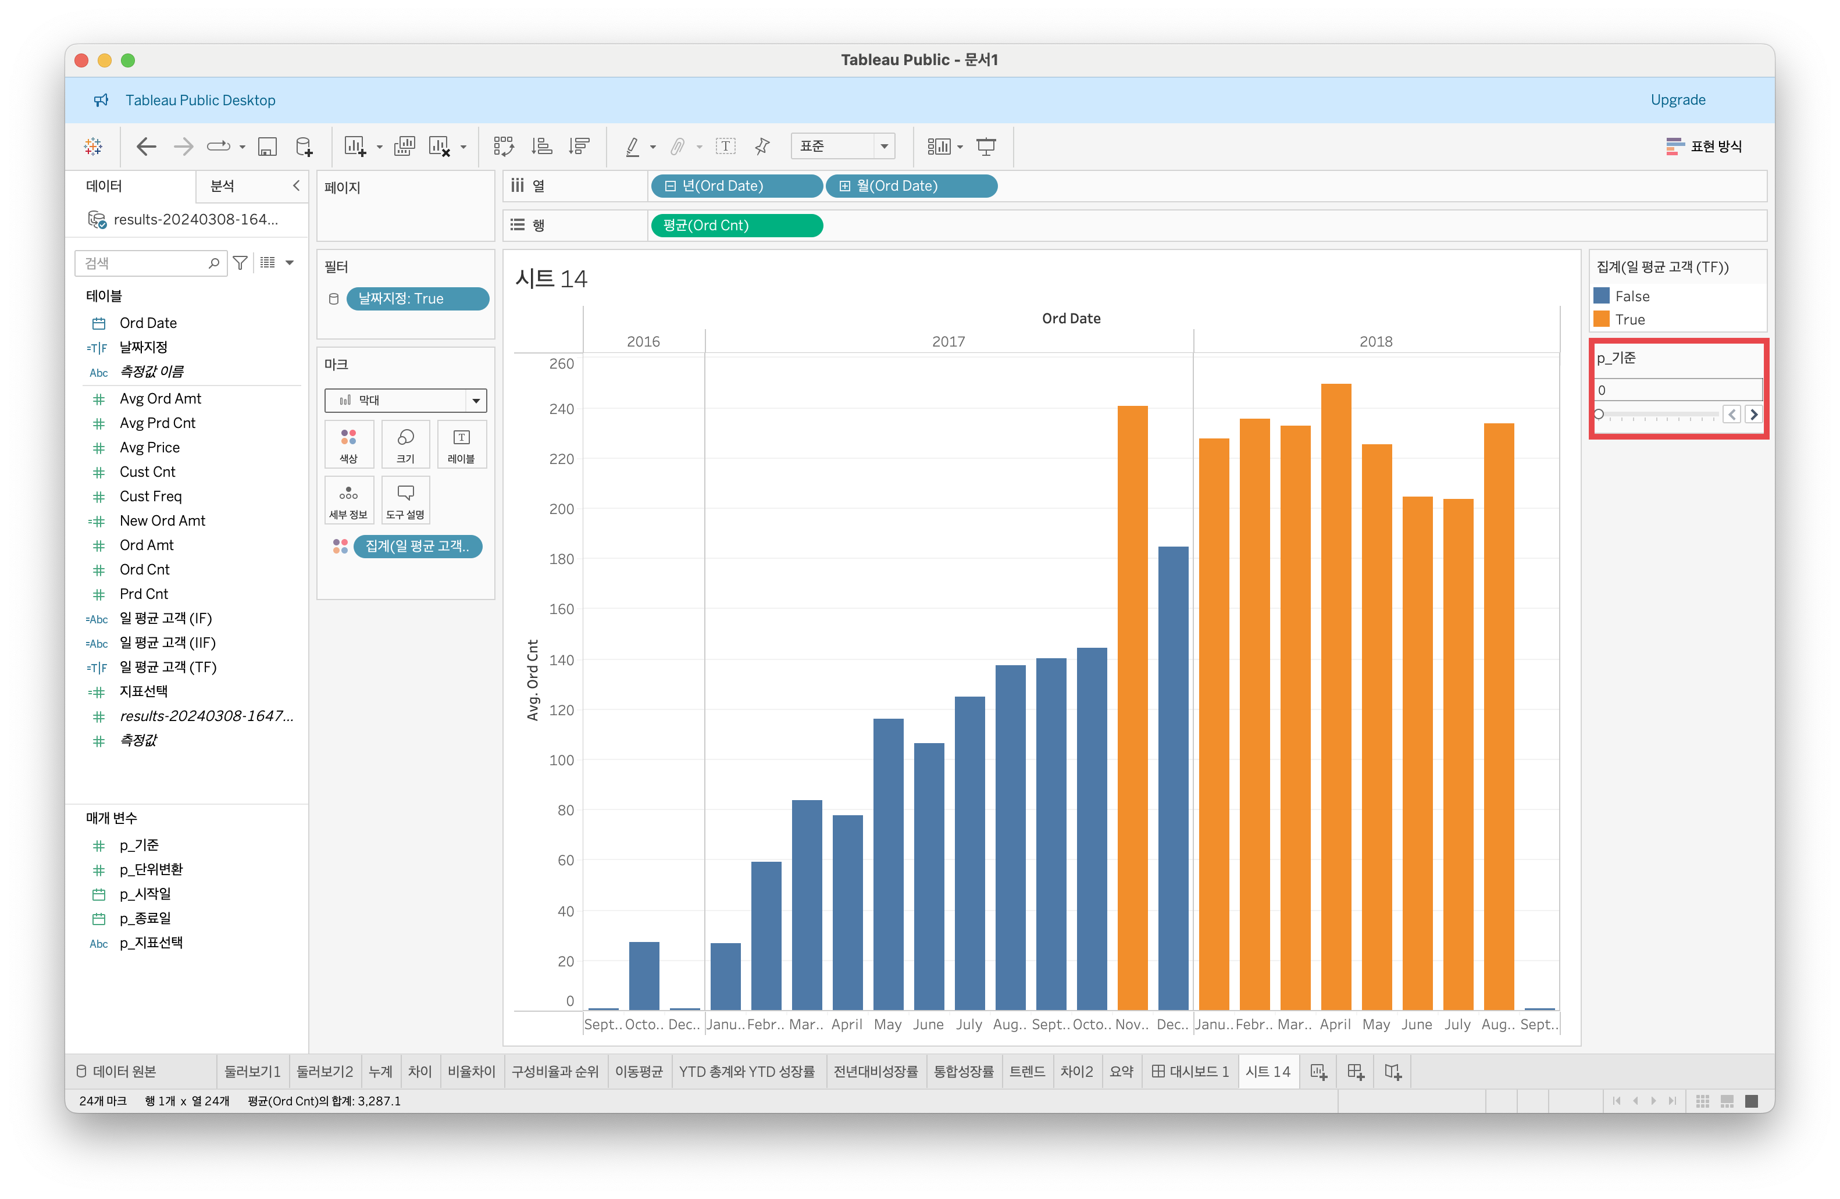Click the swap rows and columns icon
The image size is (1840, 1199).
(x=503, y=146)
